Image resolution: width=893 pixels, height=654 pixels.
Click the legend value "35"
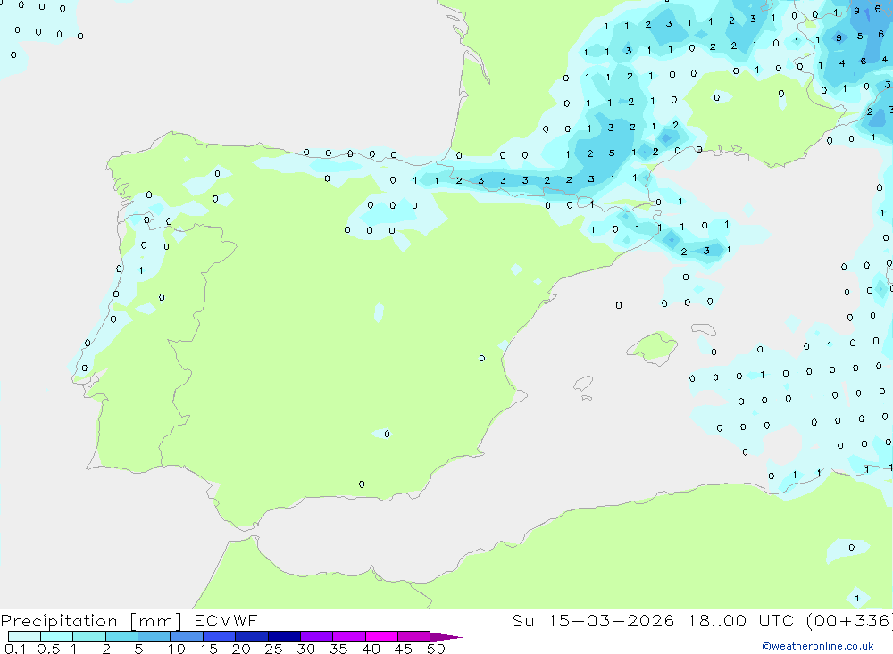[x=338, y=649]
